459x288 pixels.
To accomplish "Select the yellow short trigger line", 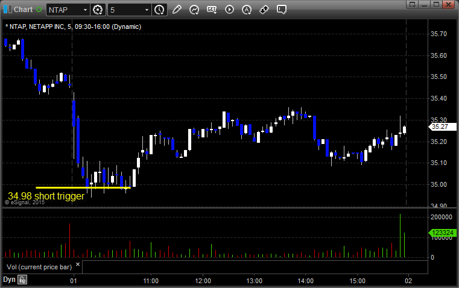I will 83,187.
